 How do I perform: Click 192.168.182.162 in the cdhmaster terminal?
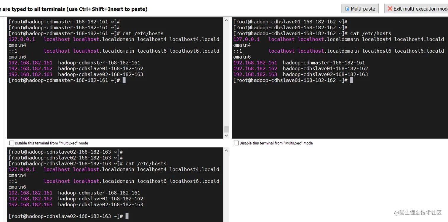click(31, 68)
